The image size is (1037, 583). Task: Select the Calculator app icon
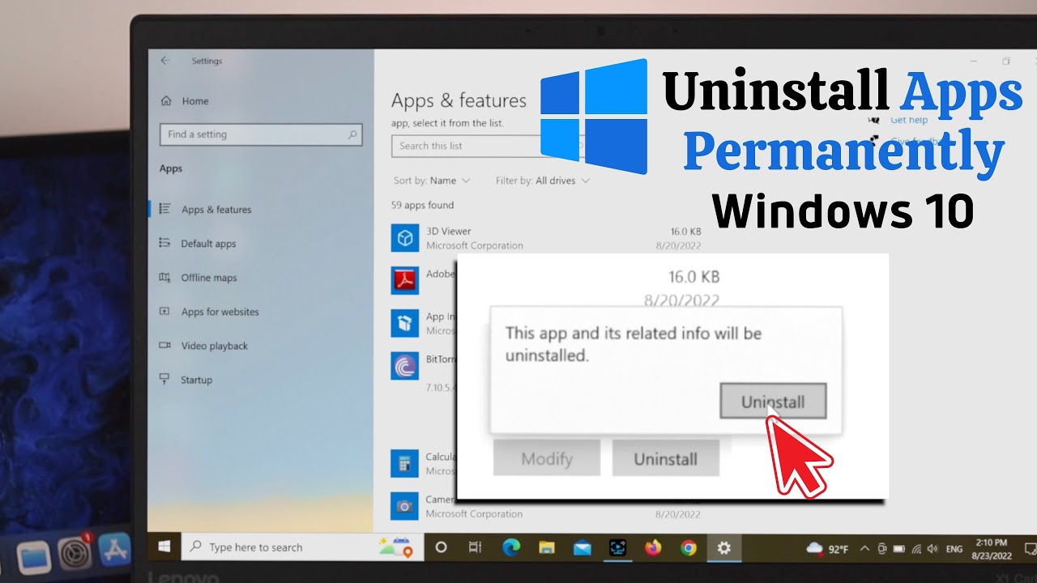point(404,463)
